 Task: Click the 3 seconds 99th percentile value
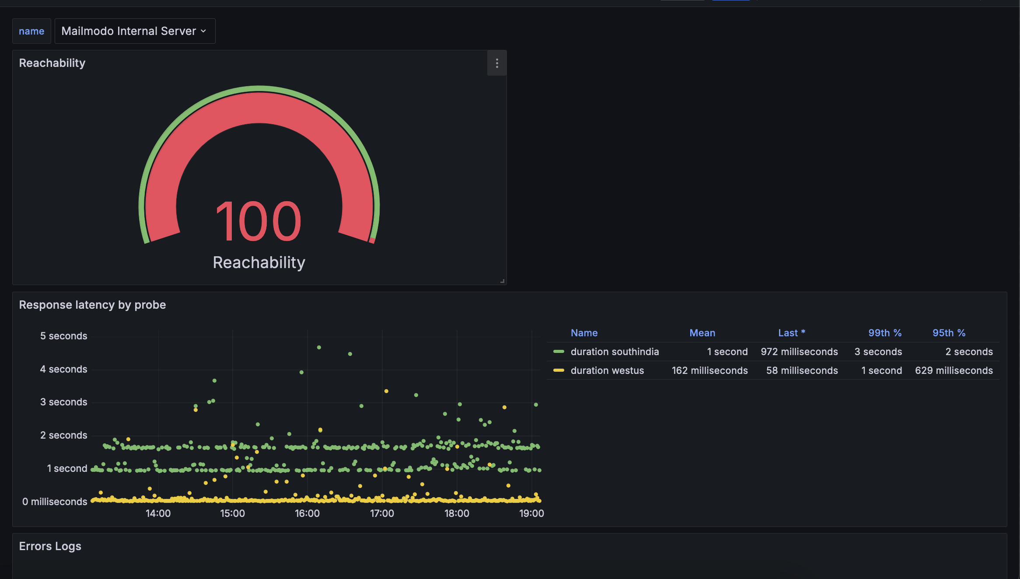tap(878, 352)
